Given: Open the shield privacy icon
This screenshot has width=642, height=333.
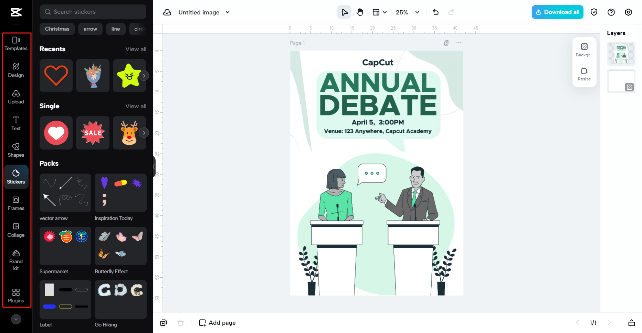Looking at the screenshot, I should pyautogui.click(x=594, y=12).
